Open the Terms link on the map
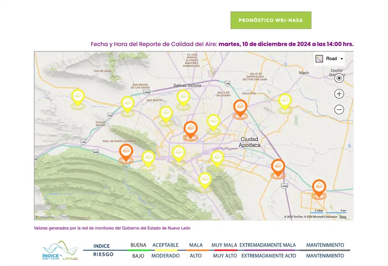Screen dimensions: 388x266 (x=342, y=217)
